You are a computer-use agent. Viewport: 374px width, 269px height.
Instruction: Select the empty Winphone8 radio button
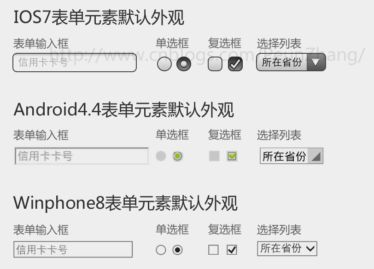point(161,250)
